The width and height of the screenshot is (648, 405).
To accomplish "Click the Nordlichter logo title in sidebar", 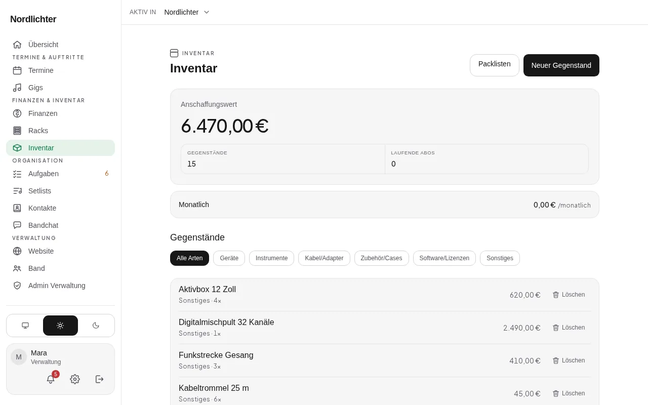I will click(33, 19).
